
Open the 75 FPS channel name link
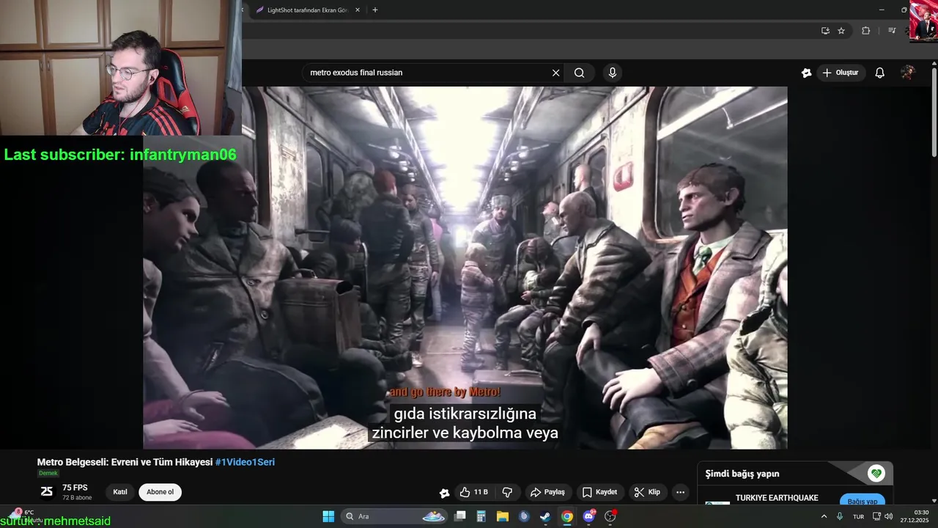coord(75,488)
